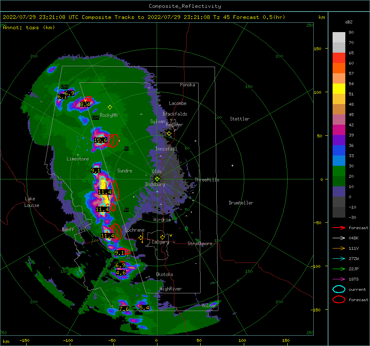Image resolution: width=370 pixels, height=346 pixels.
Task: Click the Limestone label
Action: (78, 159)
